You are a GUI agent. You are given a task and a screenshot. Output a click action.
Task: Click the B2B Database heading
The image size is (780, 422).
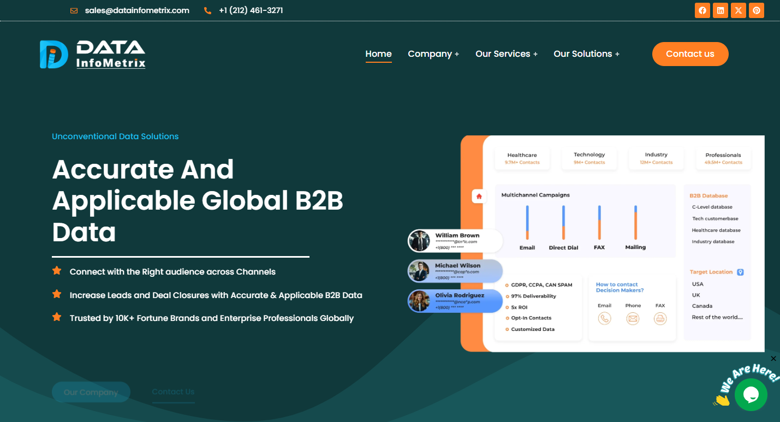[708, 195]
